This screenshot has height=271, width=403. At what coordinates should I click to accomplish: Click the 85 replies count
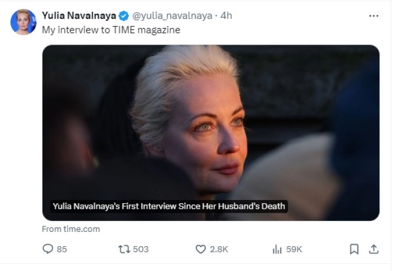62,250
